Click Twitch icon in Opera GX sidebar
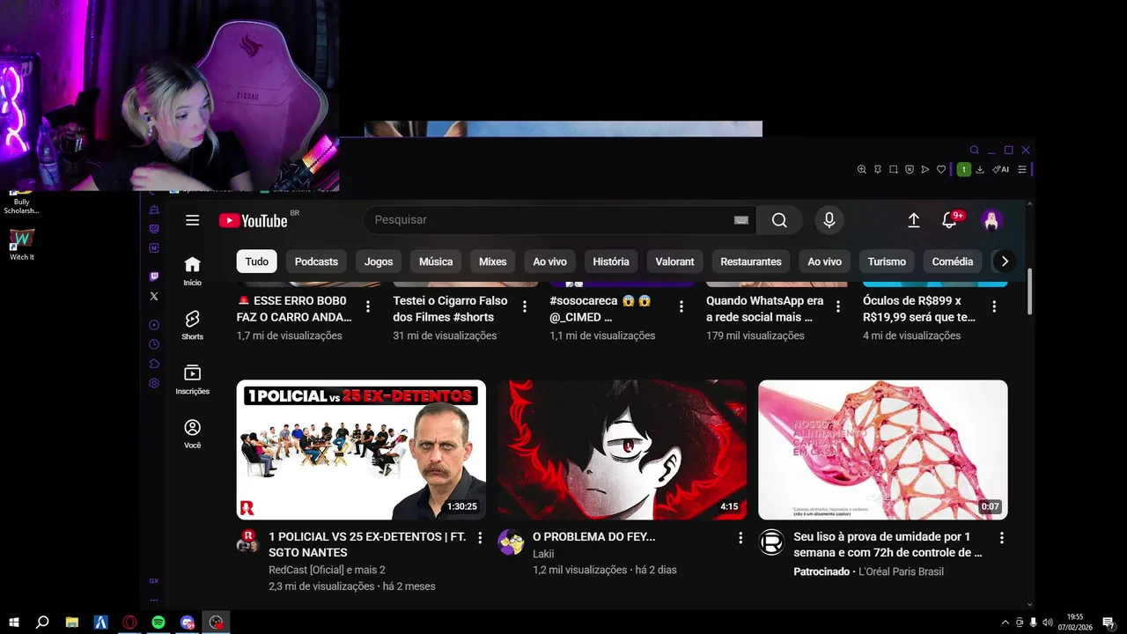The height and width of the screenshot is (634, 1127). click(154, 276)
